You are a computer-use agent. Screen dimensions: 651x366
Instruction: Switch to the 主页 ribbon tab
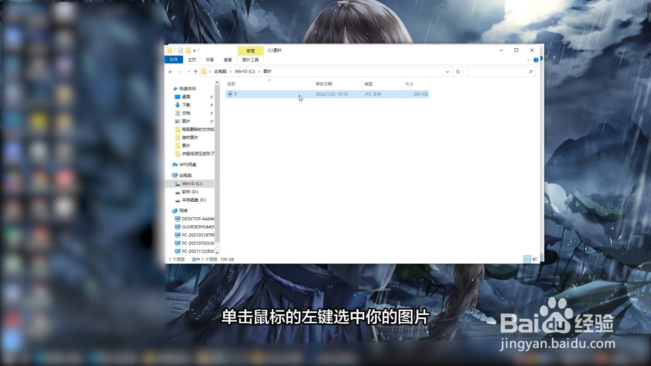[x=192, y=60]
